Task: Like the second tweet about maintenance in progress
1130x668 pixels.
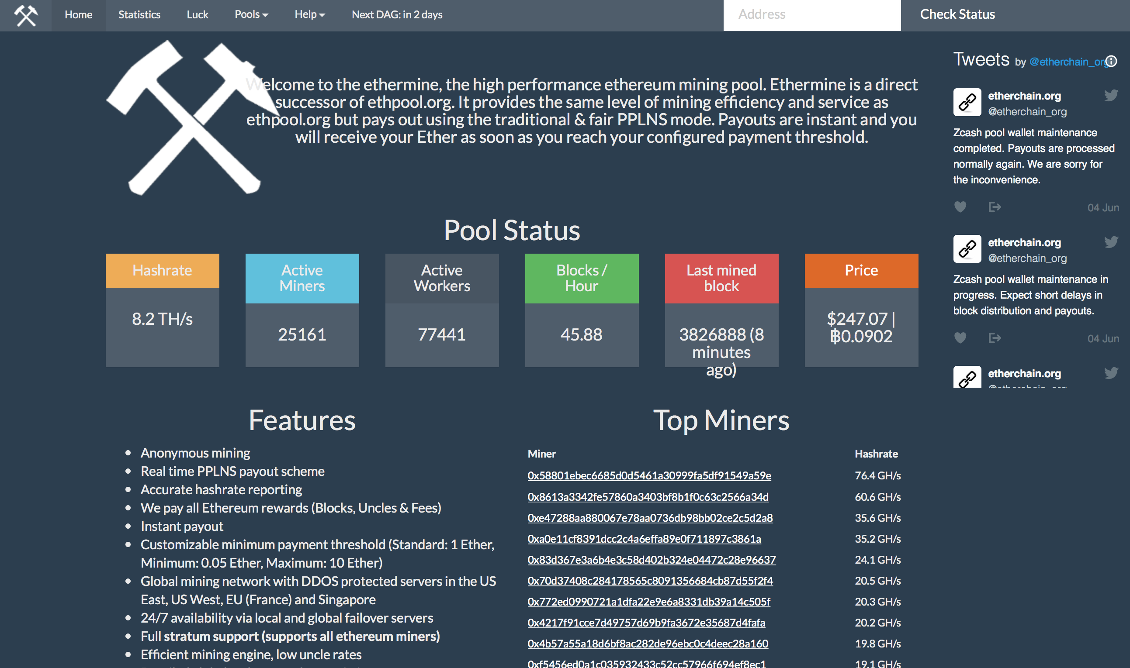Action: pos(960,338)
